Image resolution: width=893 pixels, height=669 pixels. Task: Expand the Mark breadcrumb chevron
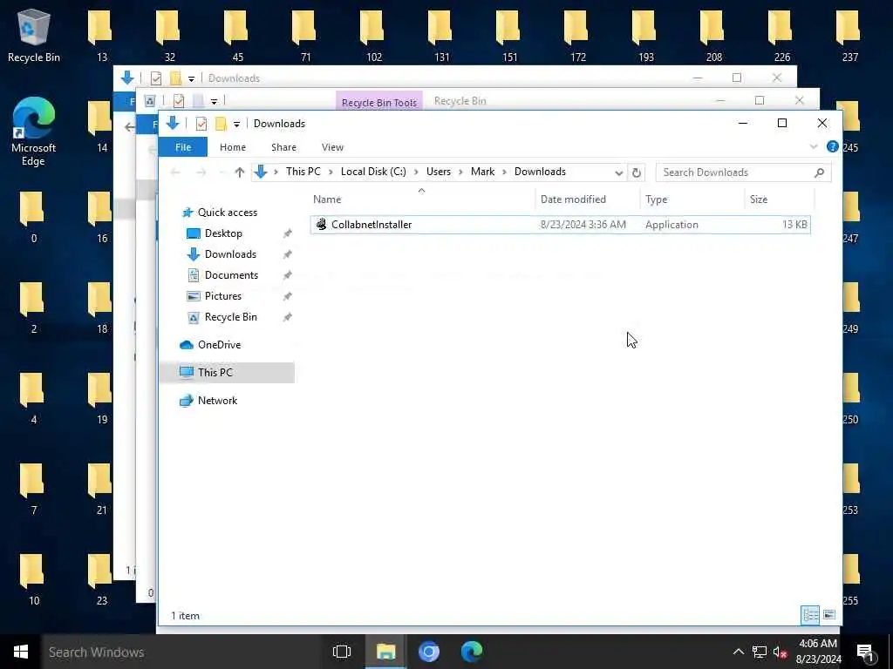point(504,172)
